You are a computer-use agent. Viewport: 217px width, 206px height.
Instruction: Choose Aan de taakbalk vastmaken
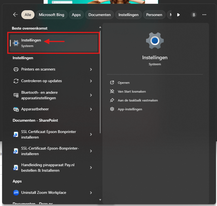138,100
